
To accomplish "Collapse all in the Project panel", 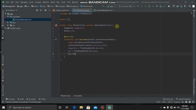I will pyautogui.click(x=41, y=10).
